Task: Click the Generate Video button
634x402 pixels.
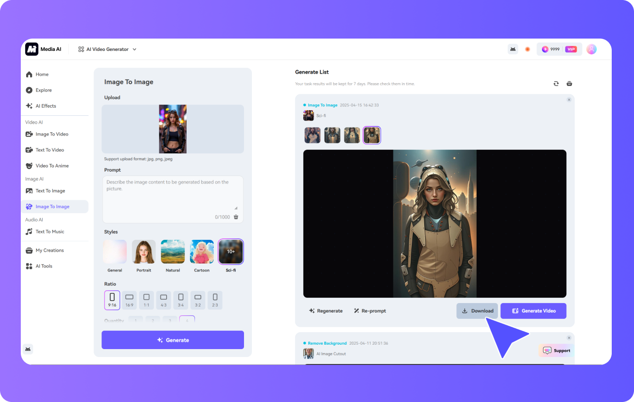Action: [534, 311]
